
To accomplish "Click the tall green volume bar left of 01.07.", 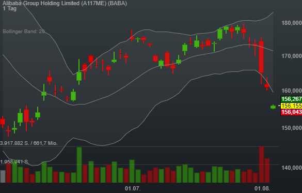I will (x=79, y=165).
